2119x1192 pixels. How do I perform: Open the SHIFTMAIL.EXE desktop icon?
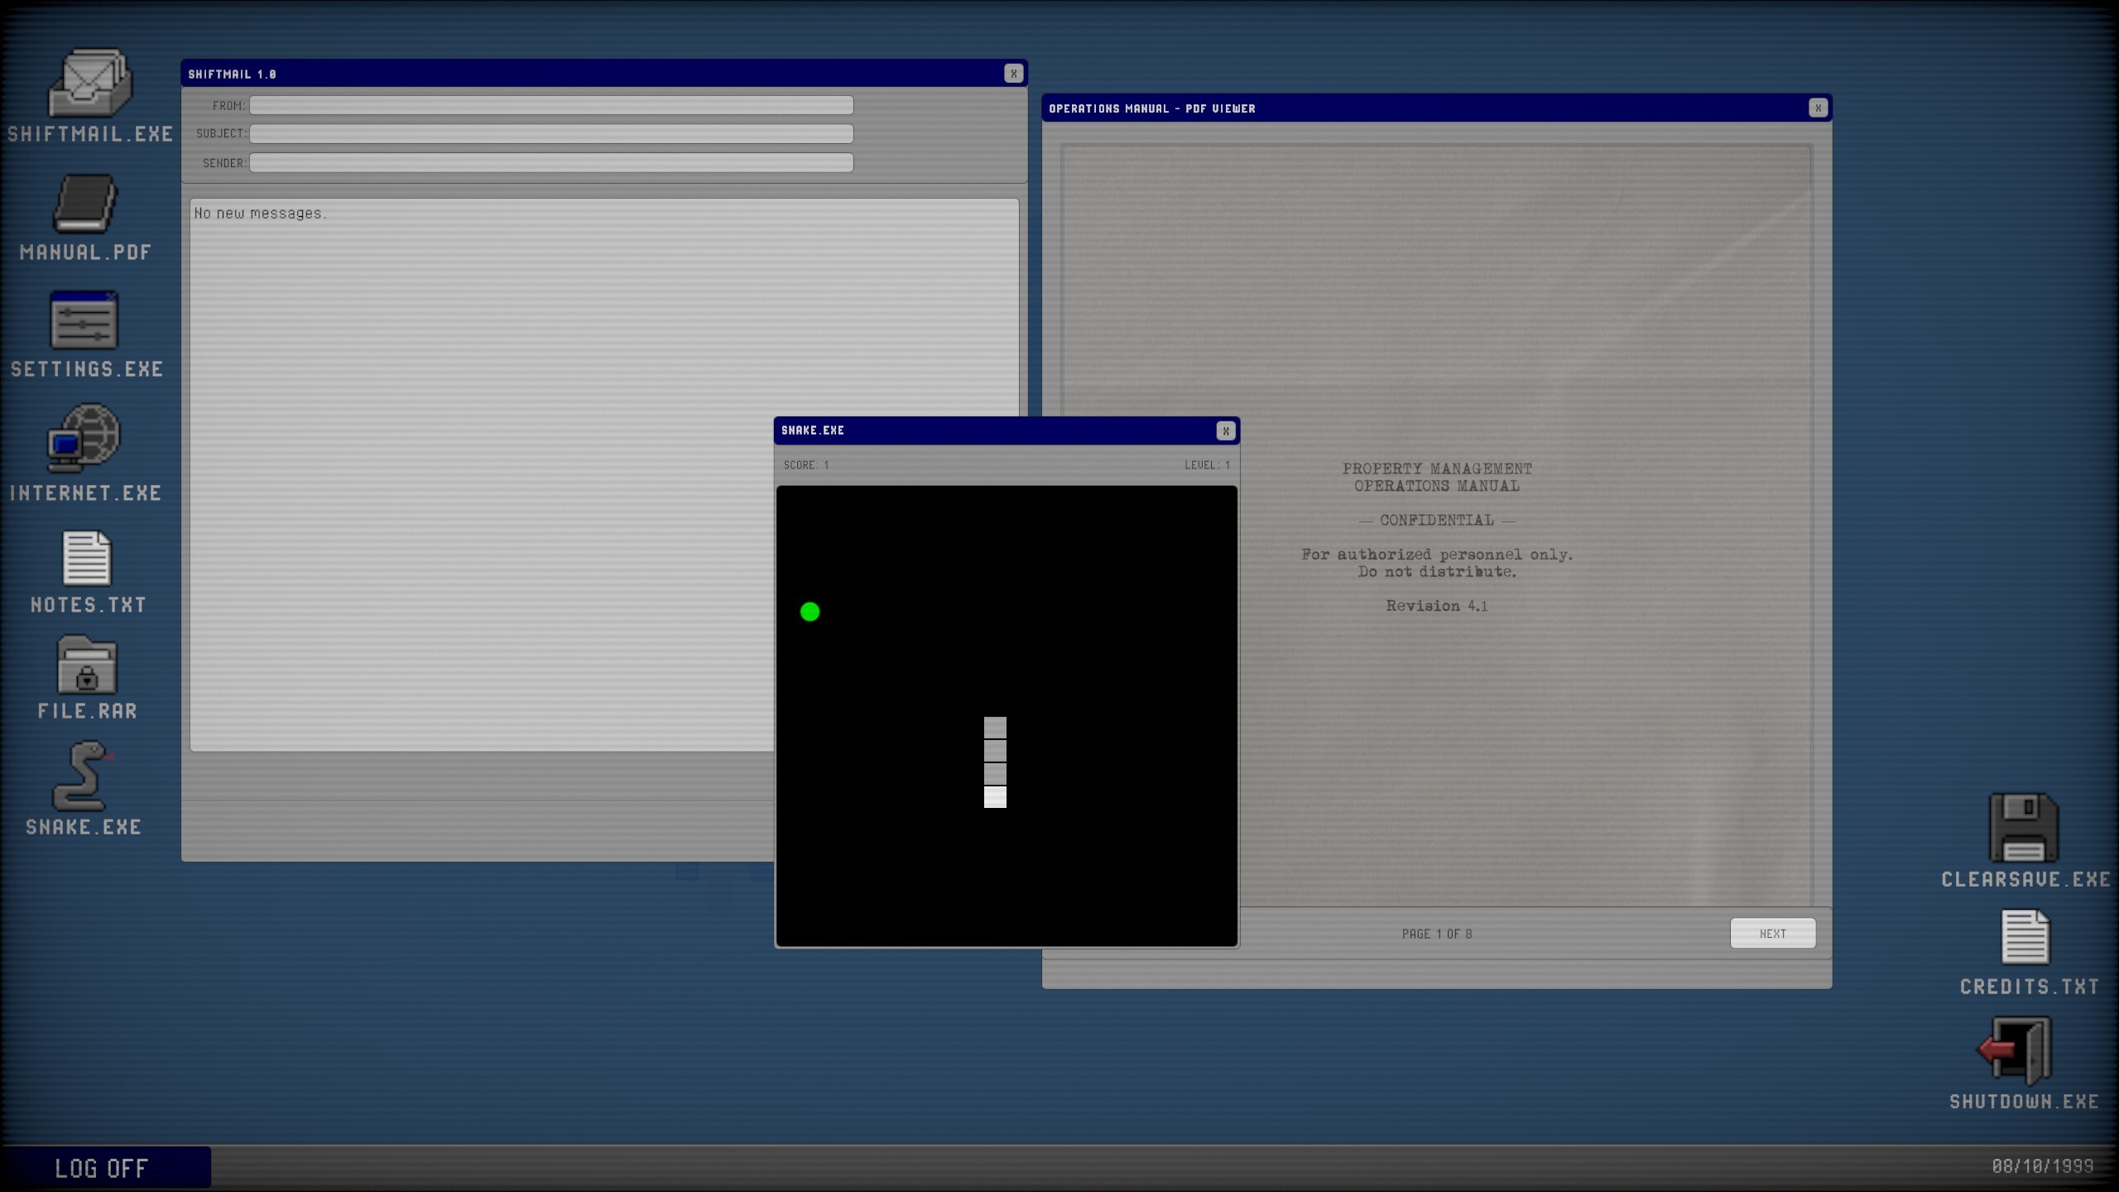click(89, 83)
